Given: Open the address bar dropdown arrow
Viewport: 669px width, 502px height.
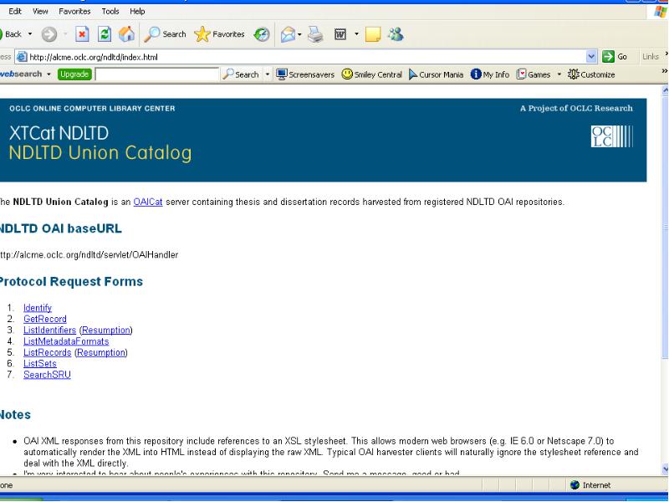Looking at the screenshot, I should (591, 56).
